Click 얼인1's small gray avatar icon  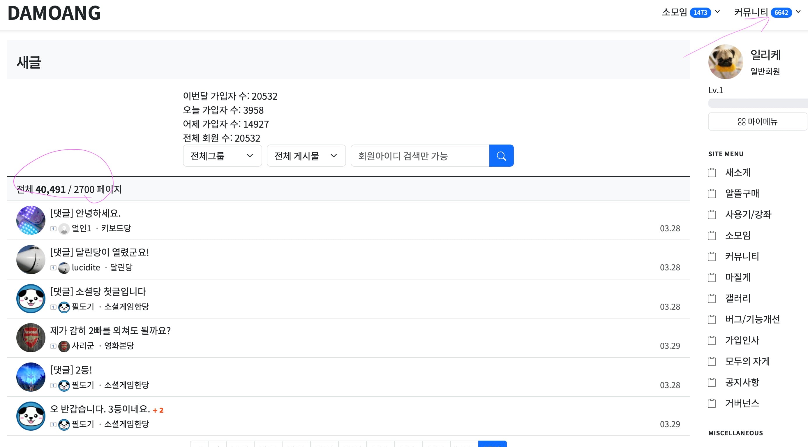(x=64, y=229)
